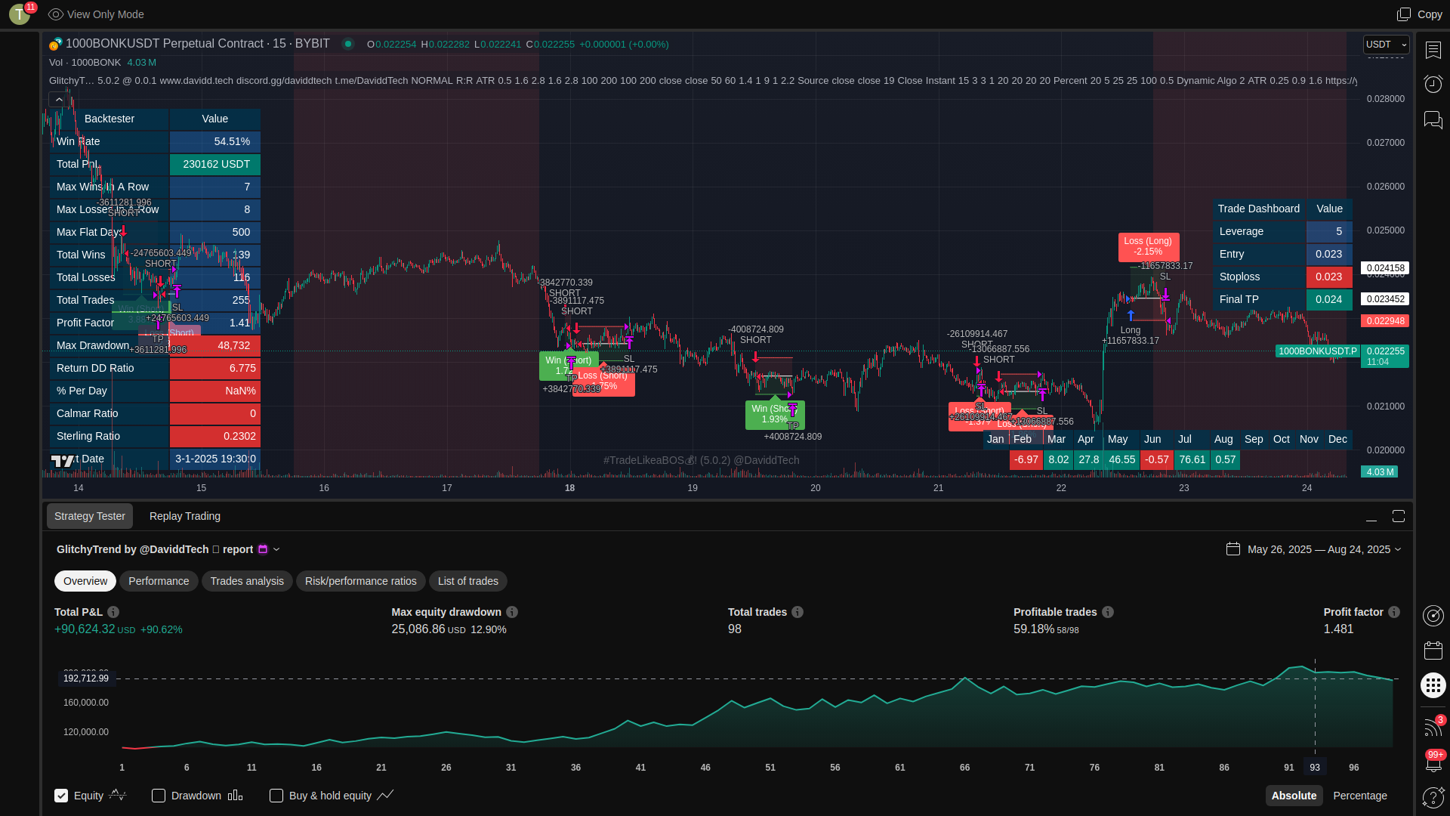This screenshot has width=1450, height=816.
Task: Click the View Only Mode label
Action: click(x=106, y=14)
